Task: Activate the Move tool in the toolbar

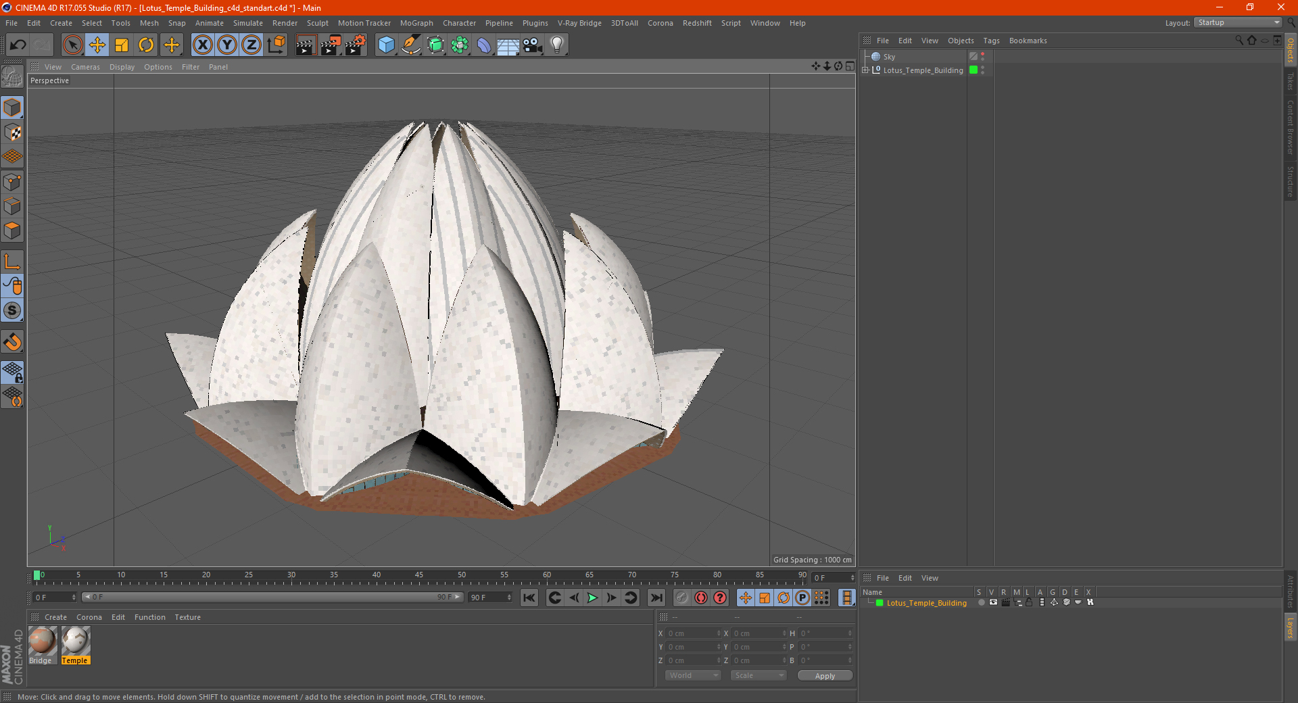Action: [x=97, y=45]
